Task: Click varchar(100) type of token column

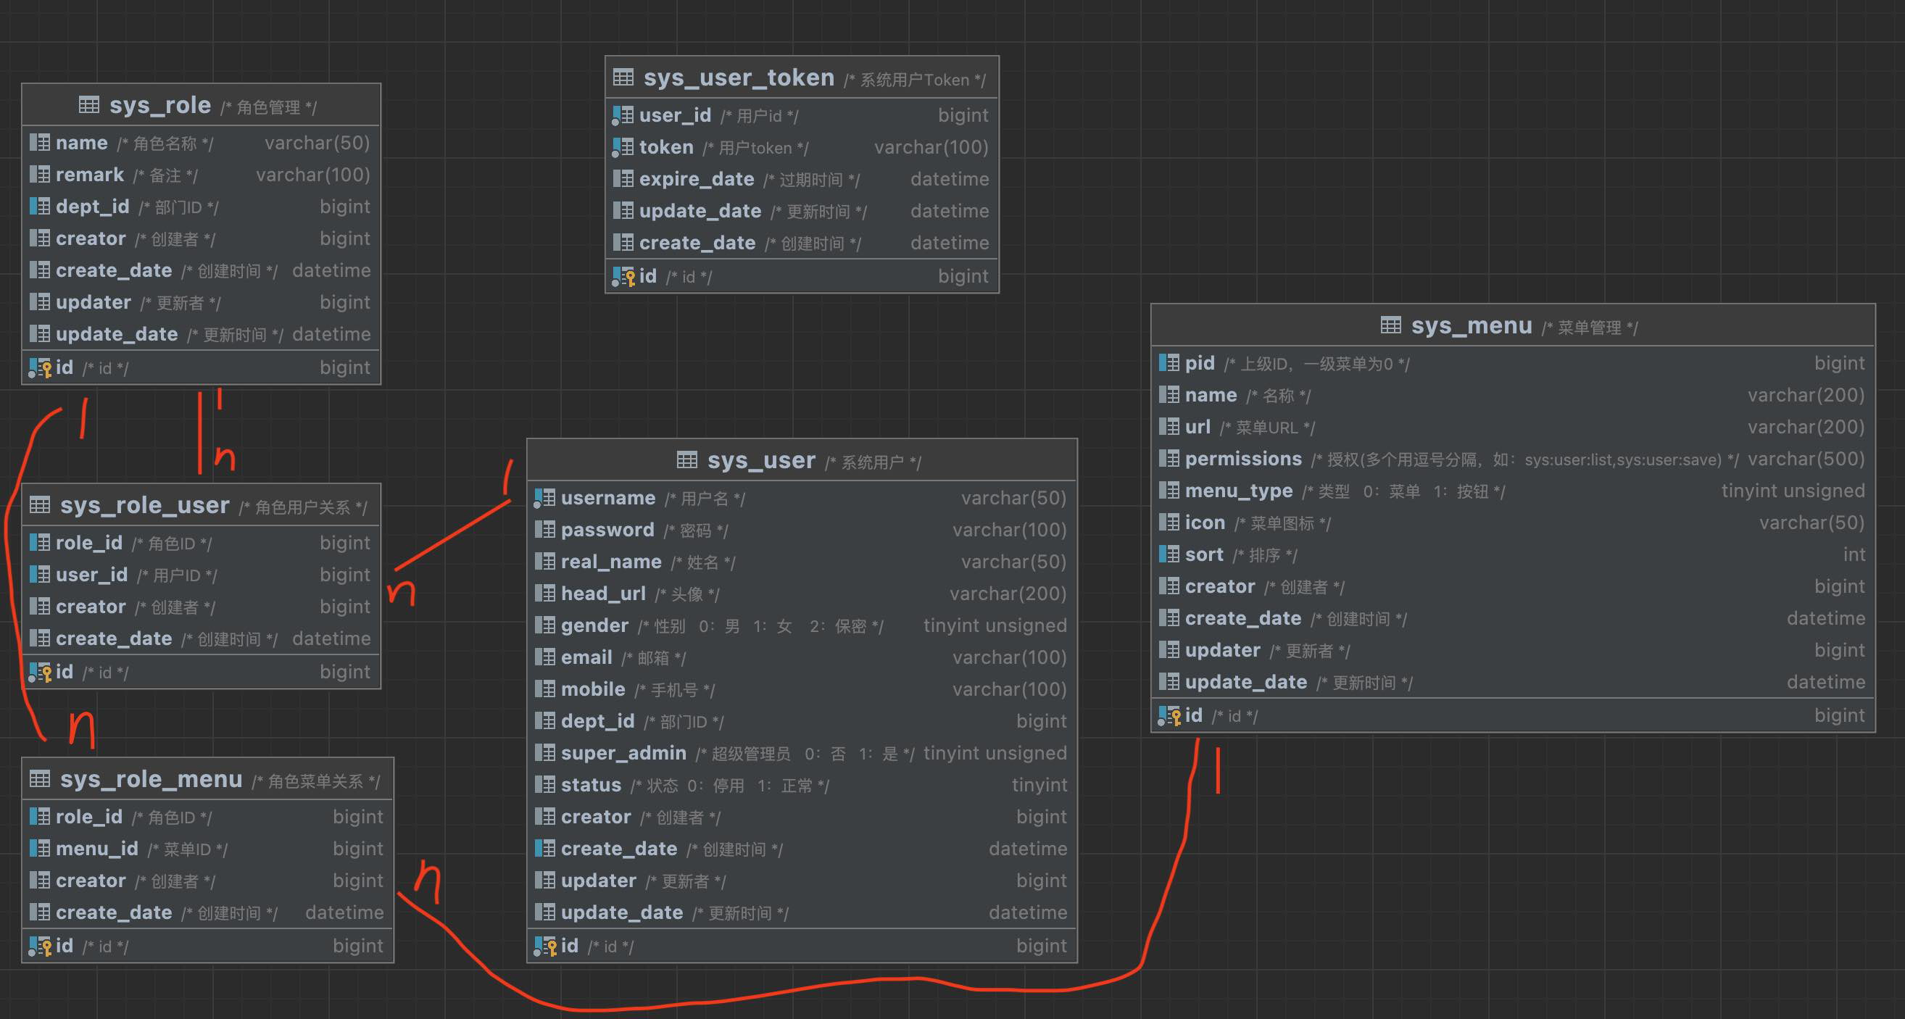Action: click(931, 147)
